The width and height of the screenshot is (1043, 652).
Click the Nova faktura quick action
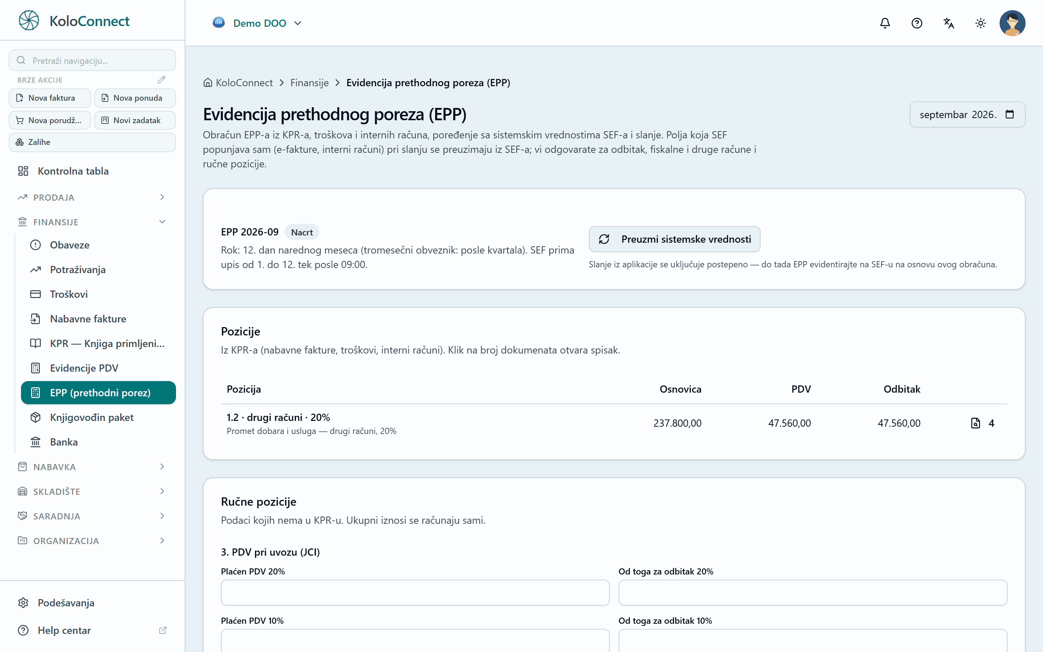[50, 98]
